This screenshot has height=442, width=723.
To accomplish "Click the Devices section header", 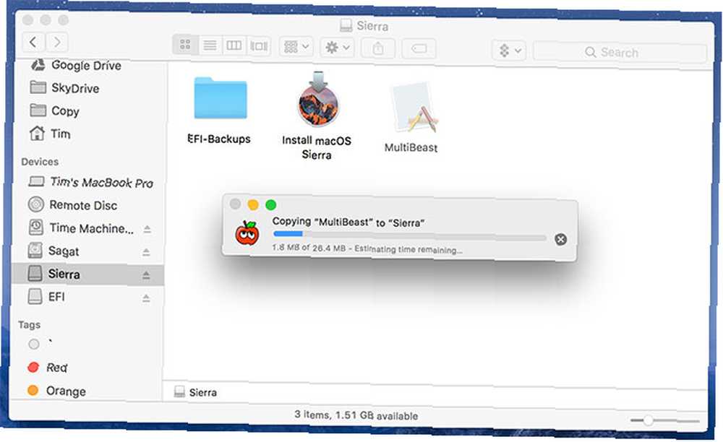I will tap(40, 162).
